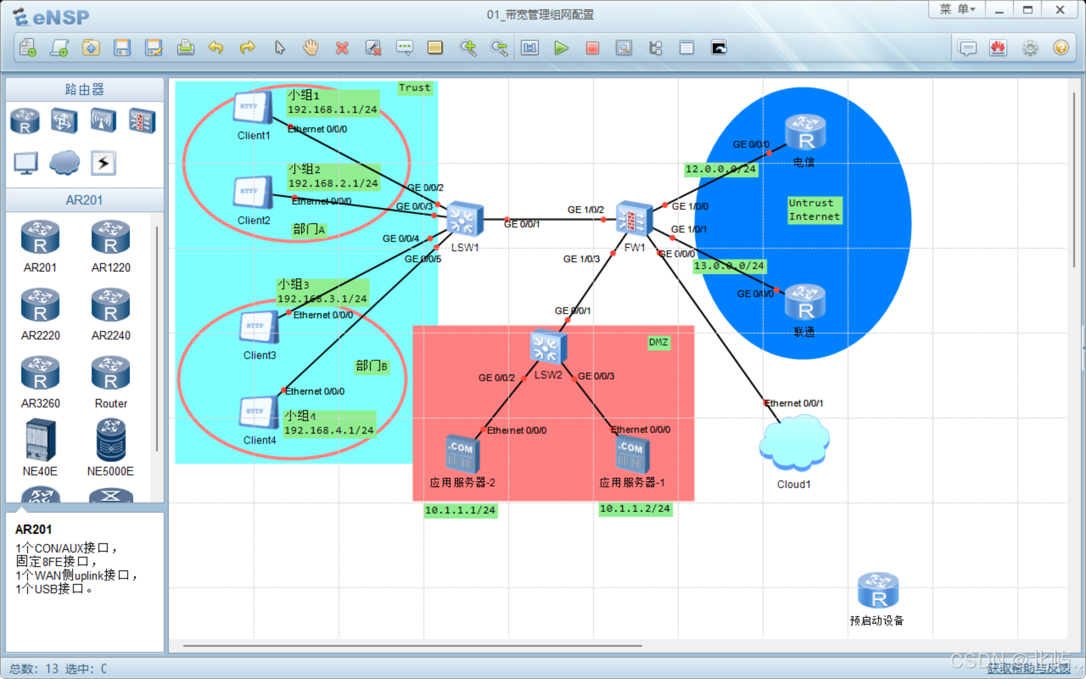
Task: Select the hand drag tool
Action: 311,48
